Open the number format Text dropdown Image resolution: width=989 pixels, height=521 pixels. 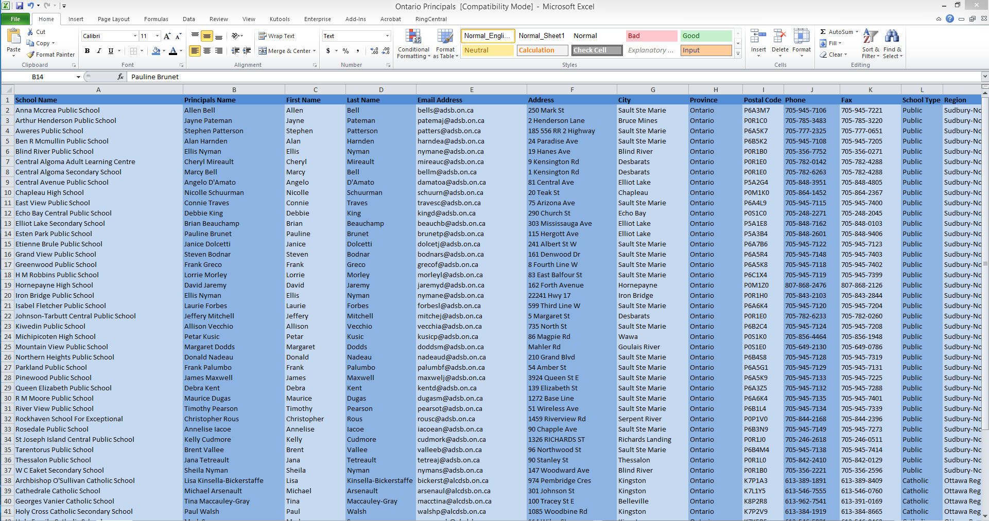click(387, 36)
